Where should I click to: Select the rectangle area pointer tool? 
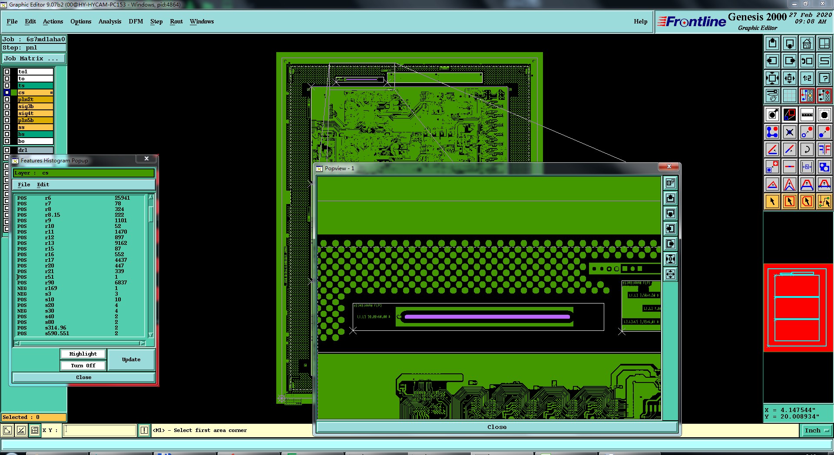point(790,201)
